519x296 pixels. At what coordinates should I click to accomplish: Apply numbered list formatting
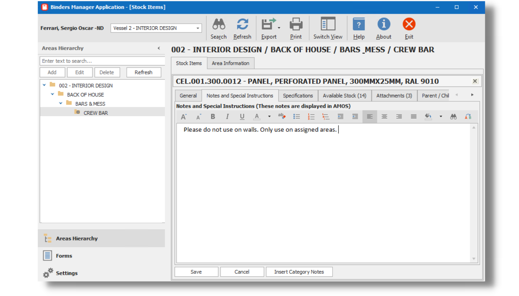click(x=311, y=116)
